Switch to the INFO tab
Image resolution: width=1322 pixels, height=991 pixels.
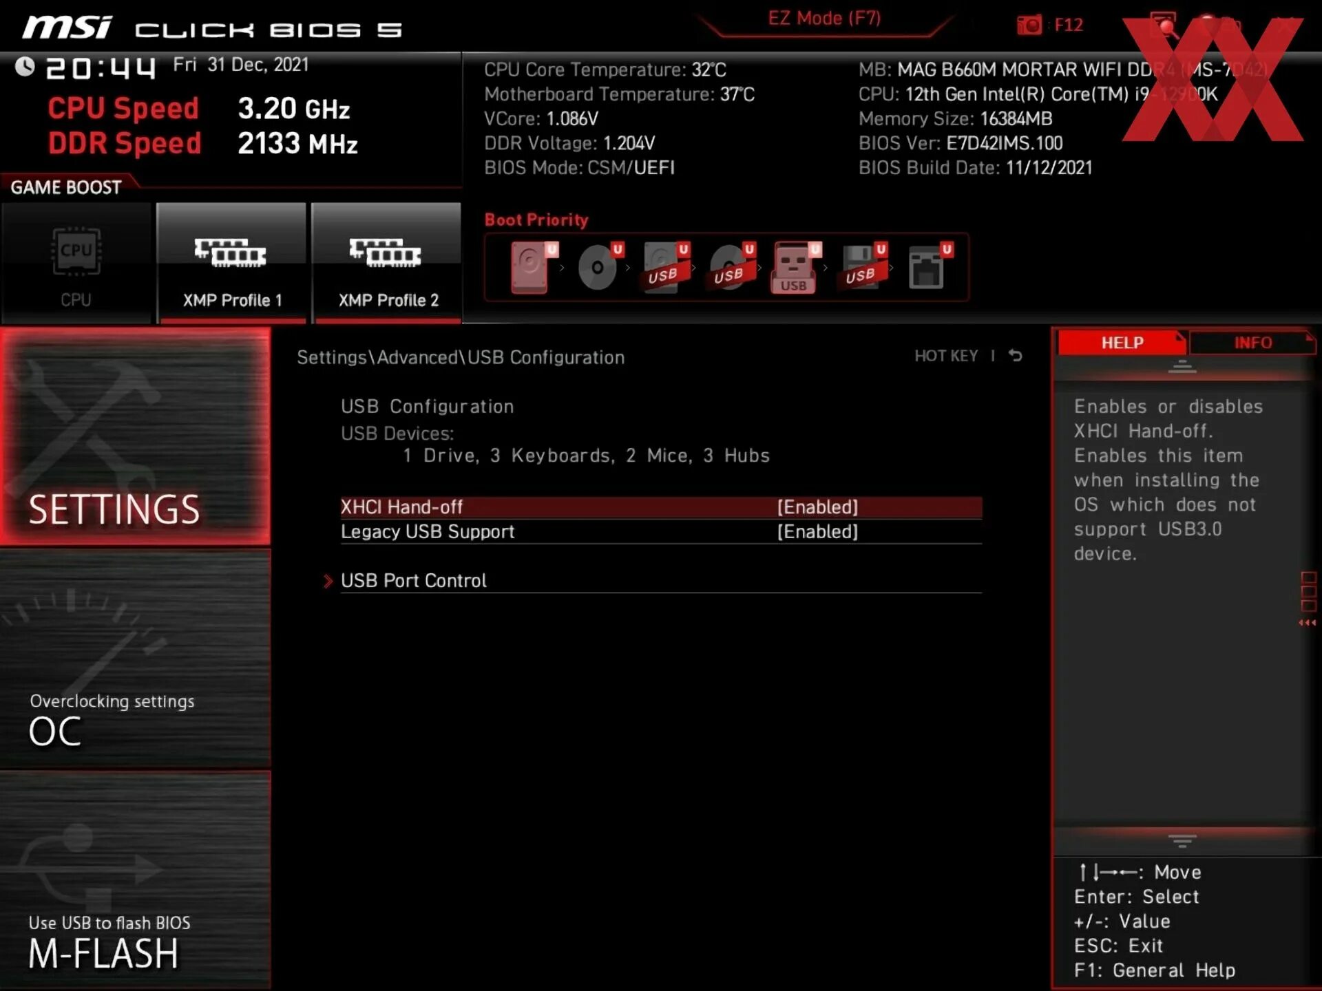[x=1252, y=343]
